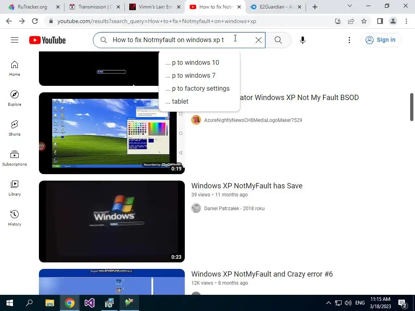
Task: Choose suggestion 'p to factory settings'
Action: pos(199,89)
